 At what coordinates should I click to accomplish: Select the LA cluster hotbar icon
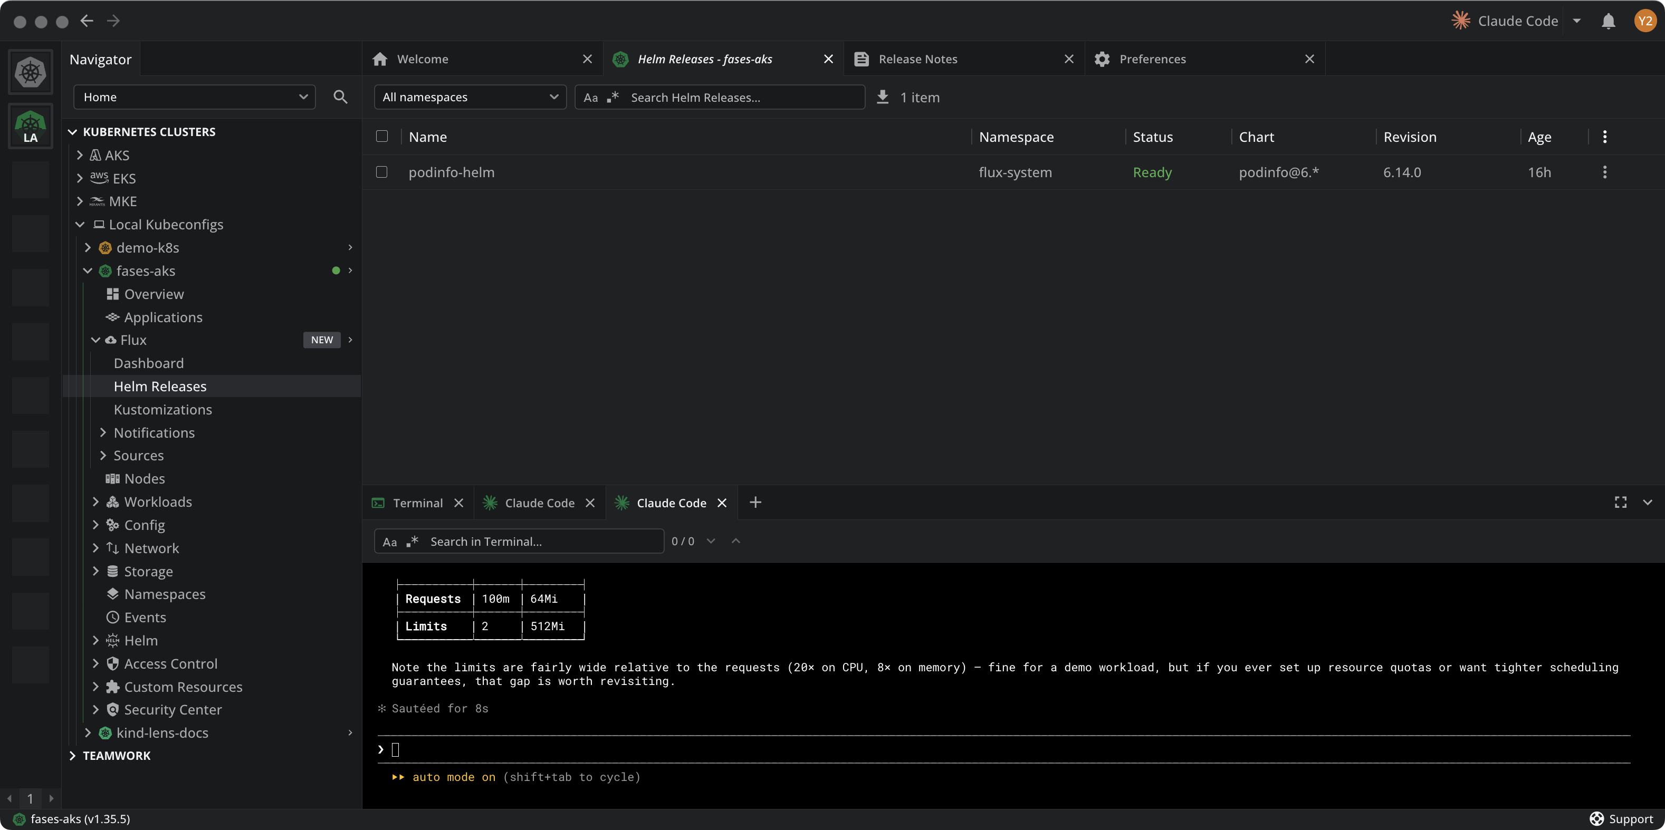click(x=31, y=126)
